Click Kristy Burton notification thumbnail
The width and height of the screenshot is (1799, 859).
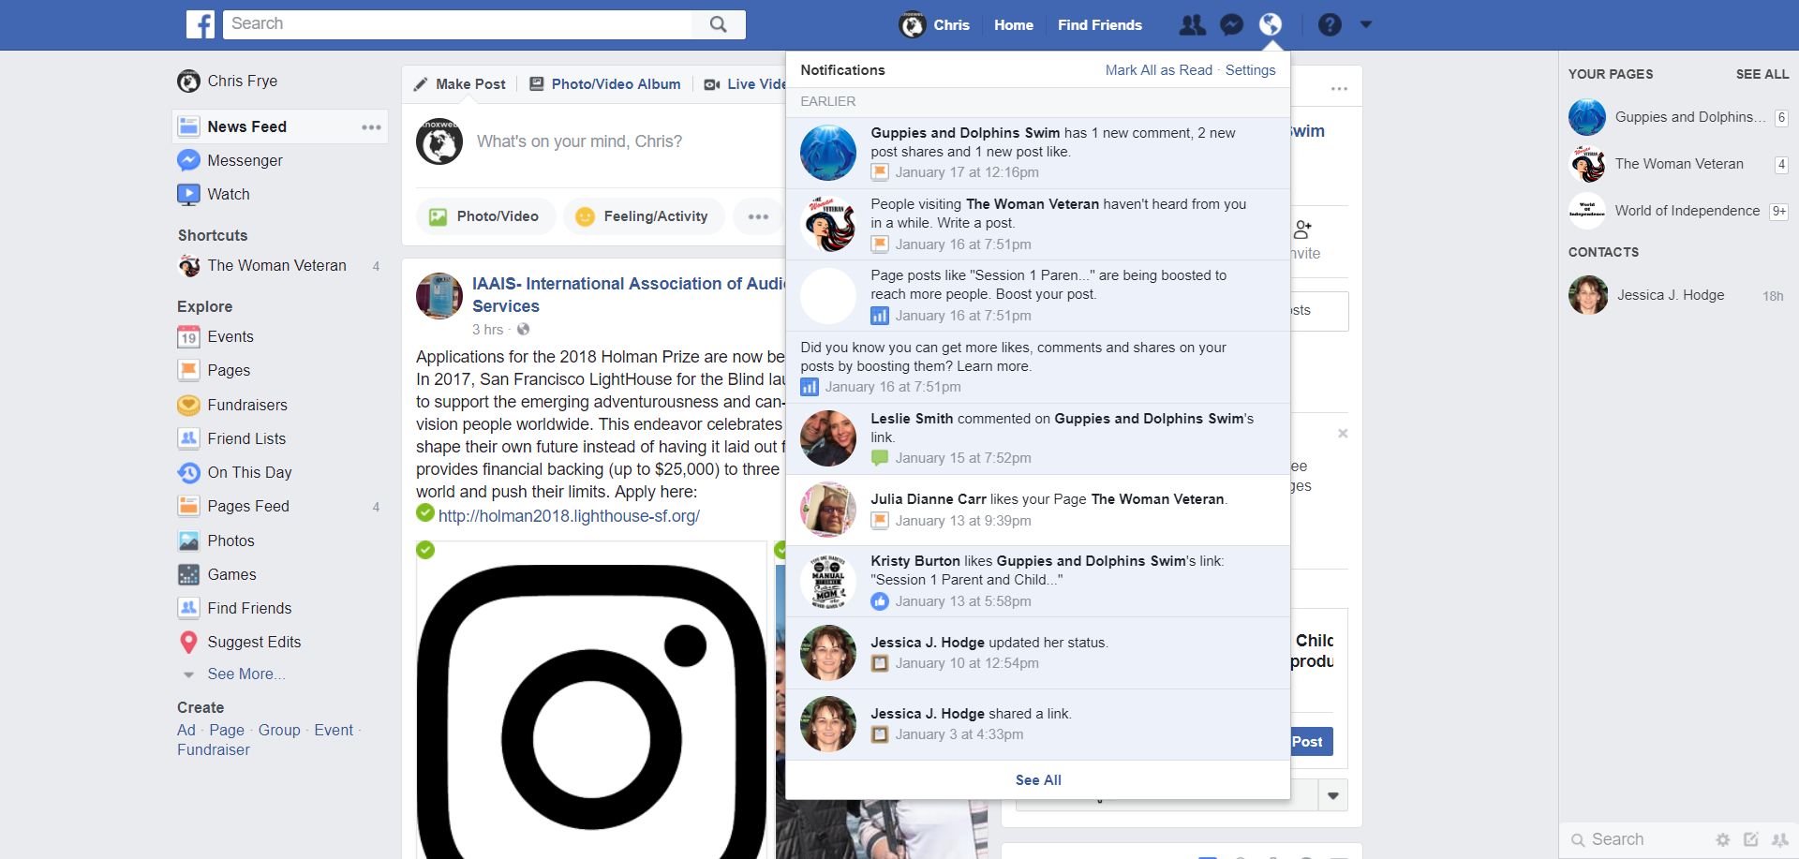[828, 581]
